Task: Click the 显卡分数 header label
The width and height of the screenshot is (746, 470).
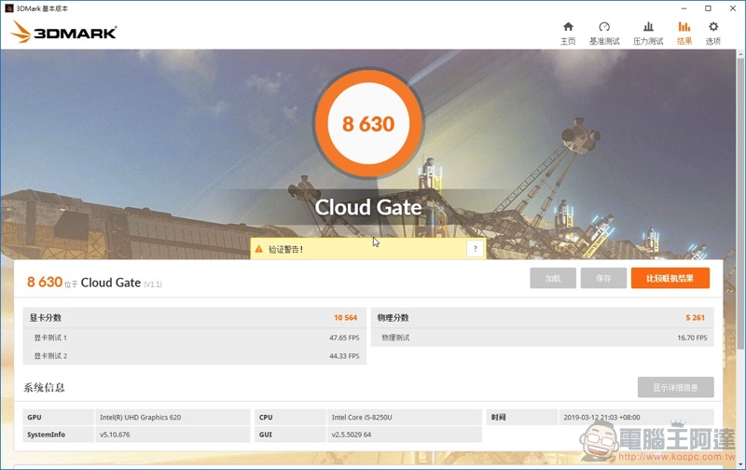Action: tap(45, 317)
